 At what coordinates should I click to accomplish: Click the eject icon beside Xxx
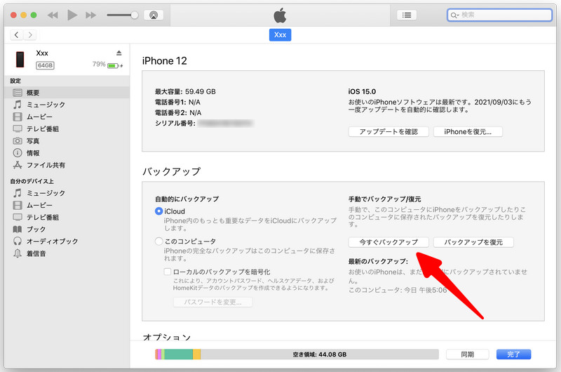click(119, 53)
